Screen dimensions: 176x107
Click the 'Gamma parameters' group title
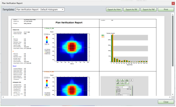click(x=120, y=85)
